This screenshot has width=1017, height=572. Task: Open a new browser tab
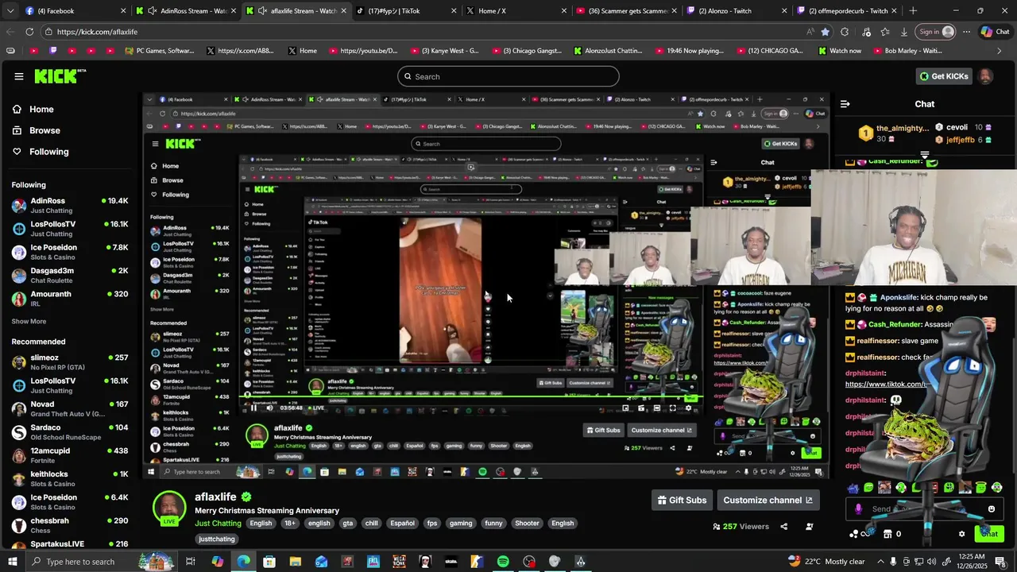[x=913, y=11]
